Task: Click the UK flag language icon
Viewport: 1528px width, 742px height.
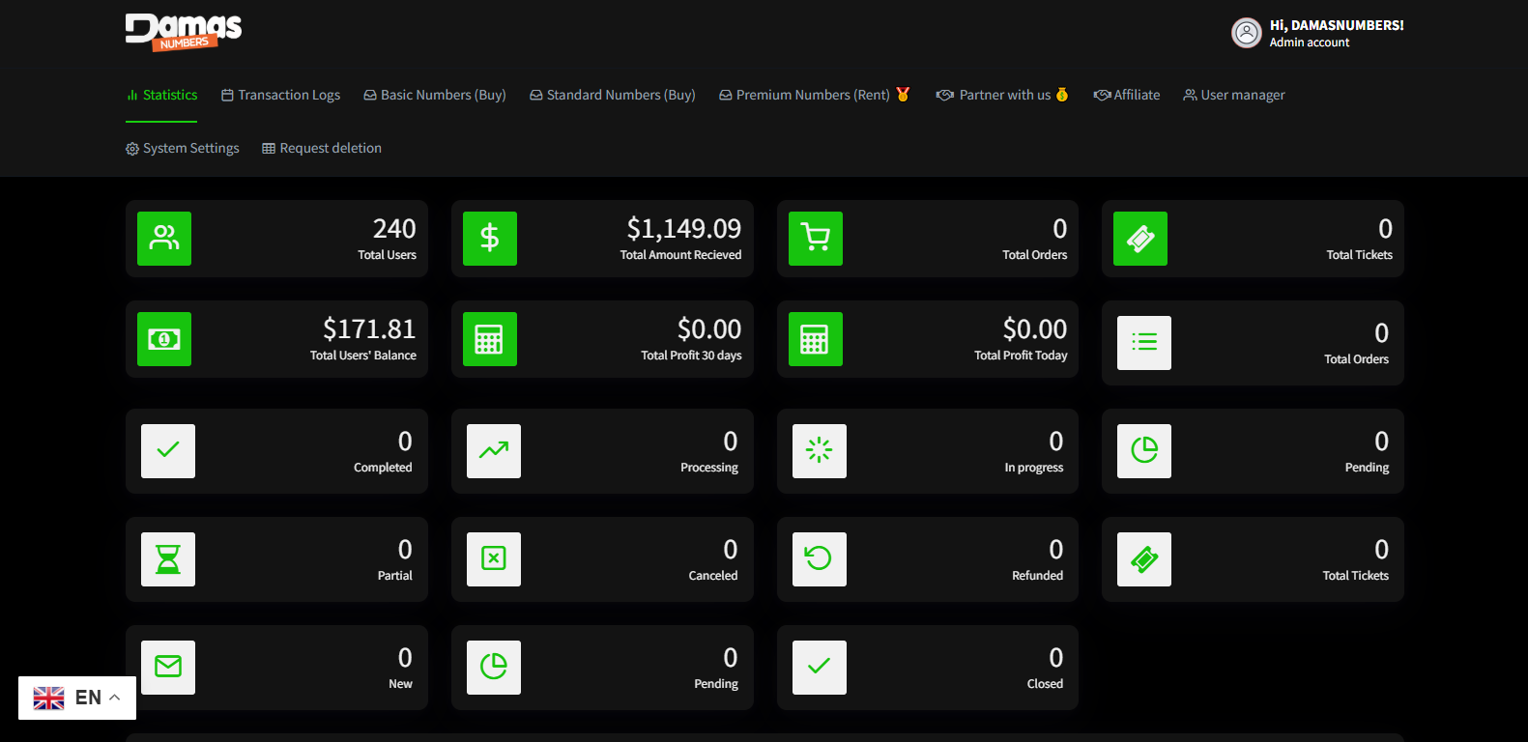Action: tap(48, 698)
